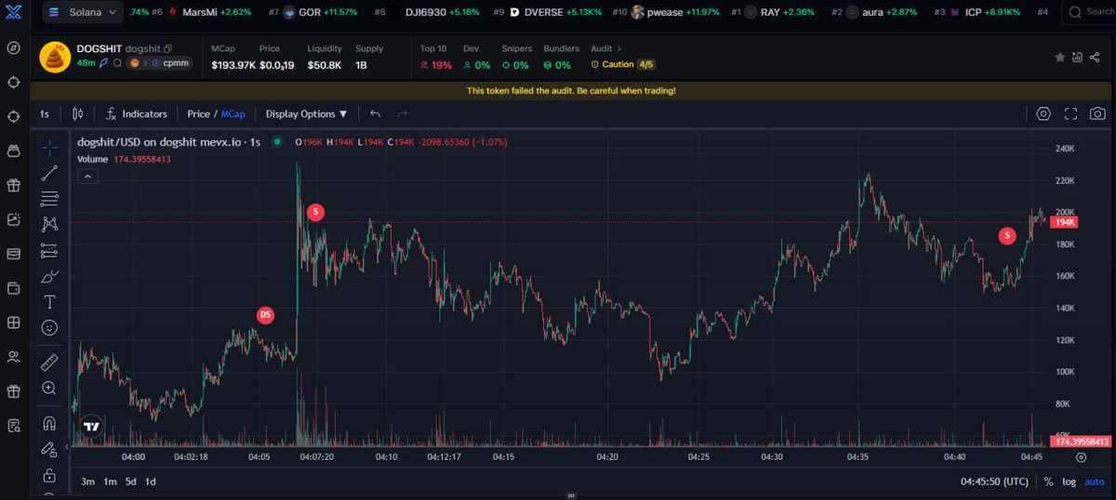
Task: Select the 1m time range
Action: click(110, 481)
